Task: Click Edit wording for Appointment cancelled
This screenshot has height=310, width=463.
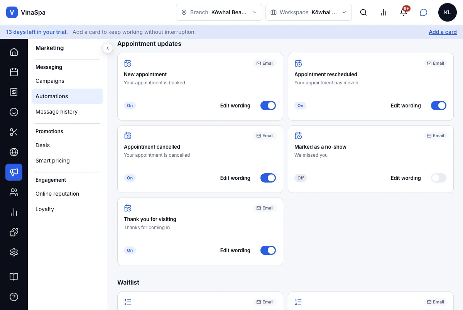Action: 235,178
